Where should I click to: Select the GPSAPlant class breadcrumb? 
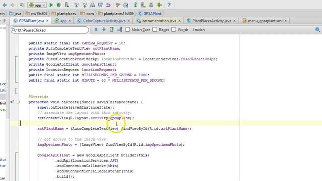click(x=150, y=14)
